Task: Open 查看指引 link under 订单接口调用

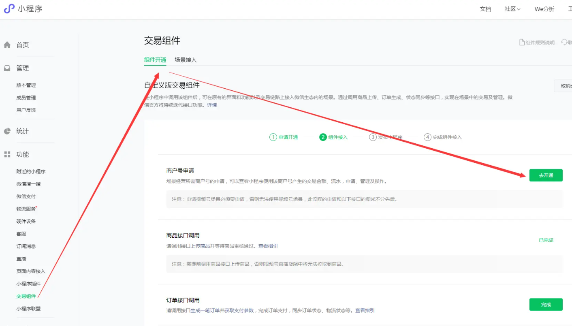Action: [x=365, y=311]
